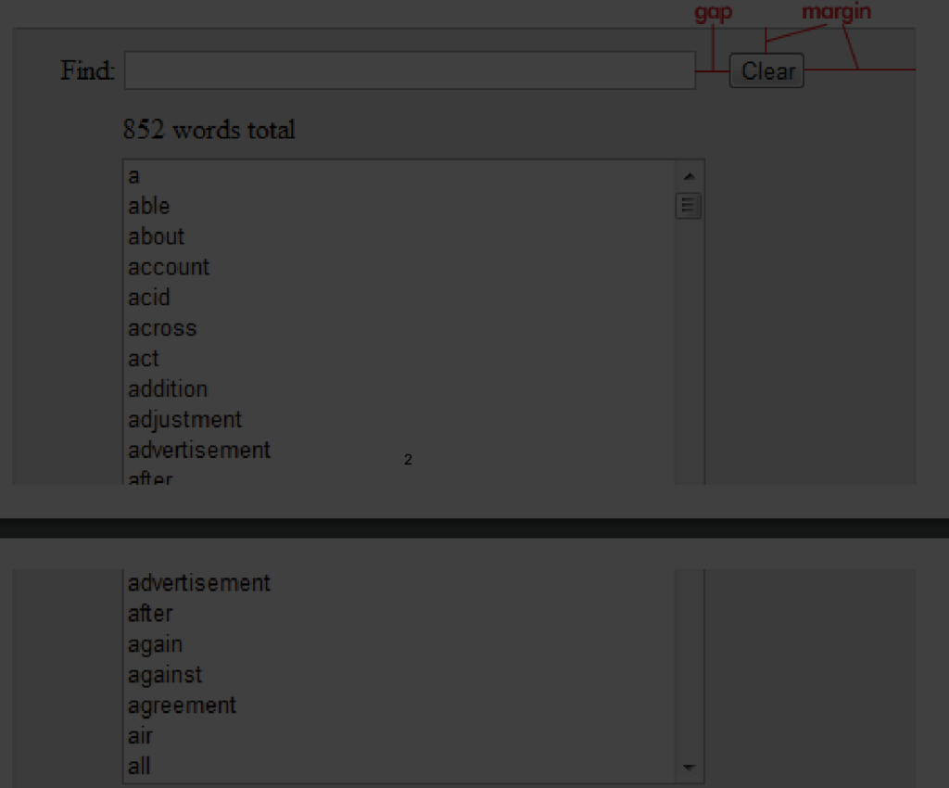Click the scrollbar track below the thumb

(x=689, y=351)
